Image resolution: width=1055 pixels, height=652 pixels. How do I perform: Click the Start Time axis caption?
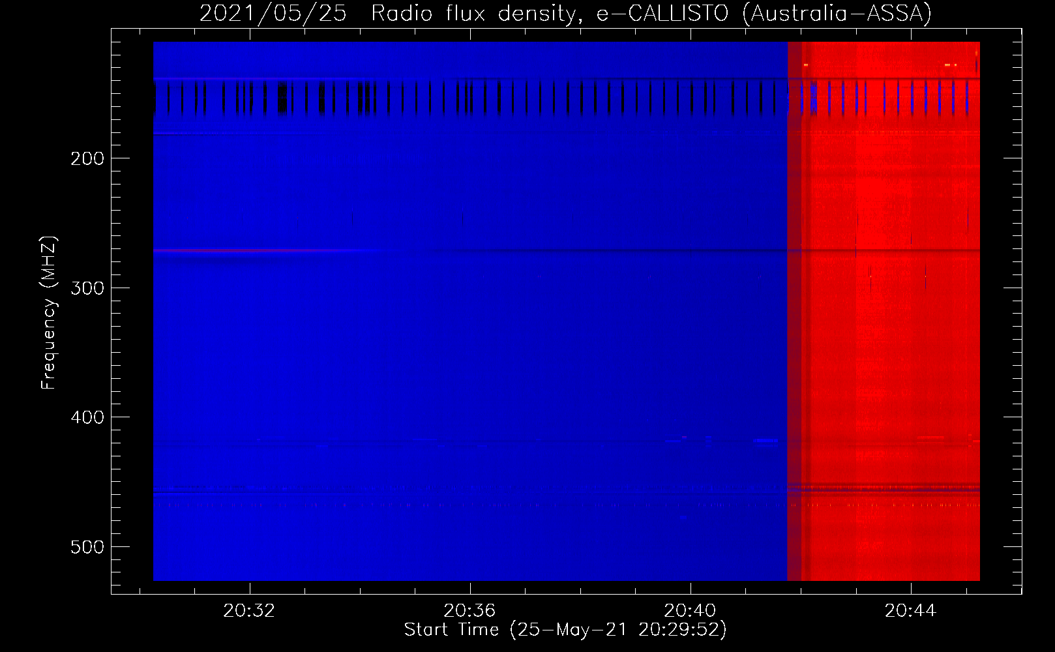point(565,630)
